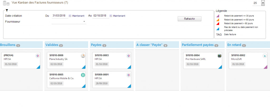Click the filter funnel icon

[x=7, y=10]
